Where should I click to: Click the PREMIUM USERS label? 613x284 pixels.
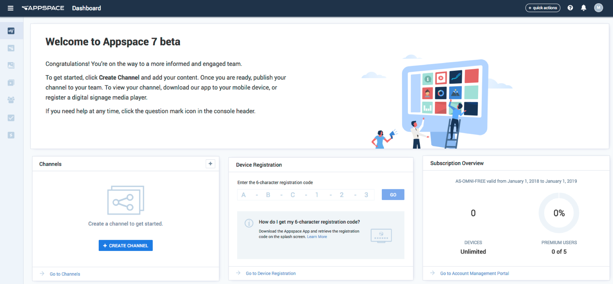559,243
